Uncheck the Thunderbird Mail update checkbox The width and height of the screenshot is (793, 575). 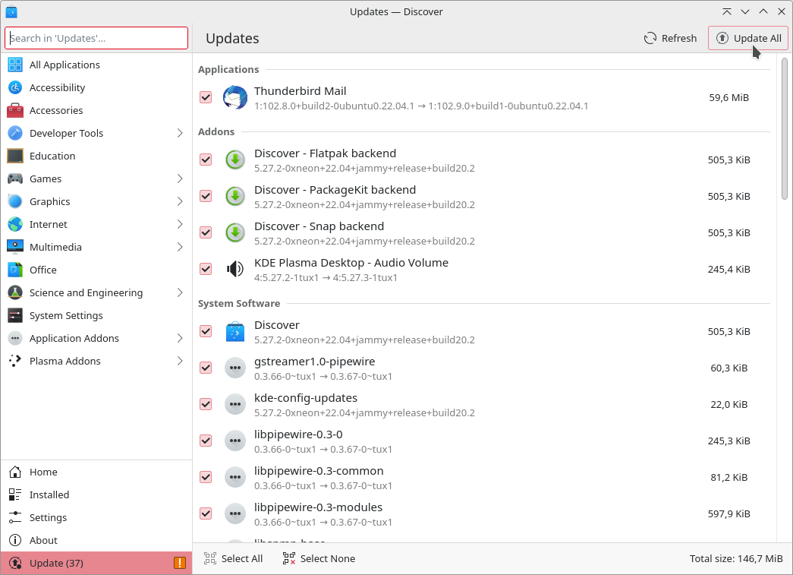pyautogui.click(x=206, y=97)
